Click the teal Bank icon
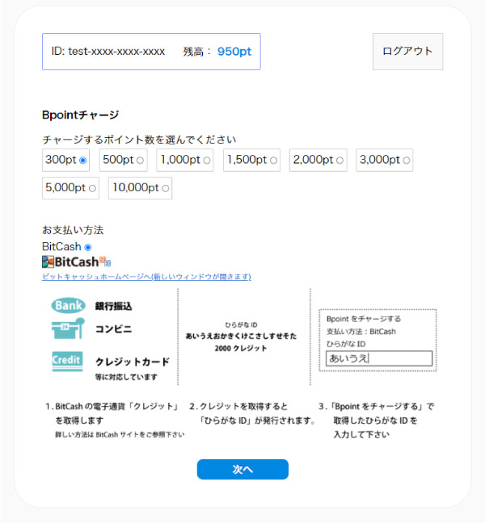This screenshot has width=485, height=523. click(x=68, y=306)
